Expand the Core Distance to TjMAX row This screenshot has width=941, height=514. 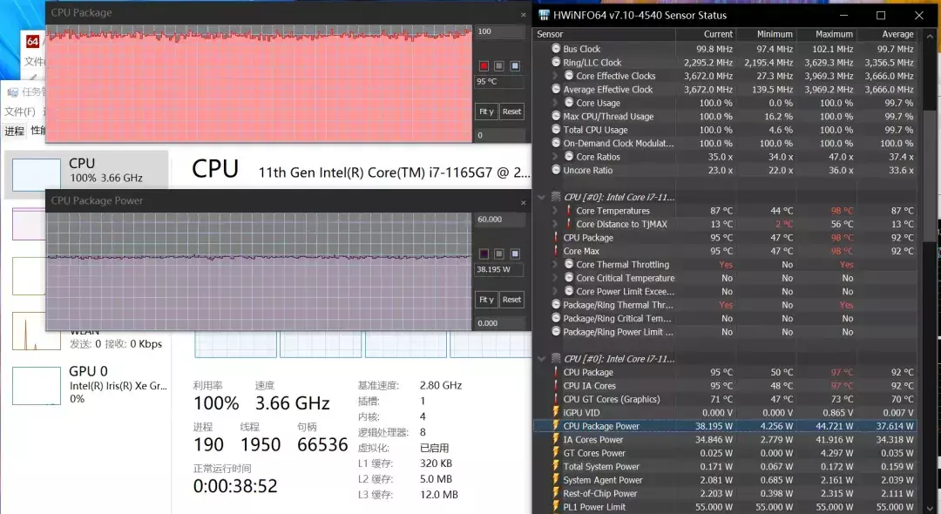pyautogui.click(x=556, y=224)
